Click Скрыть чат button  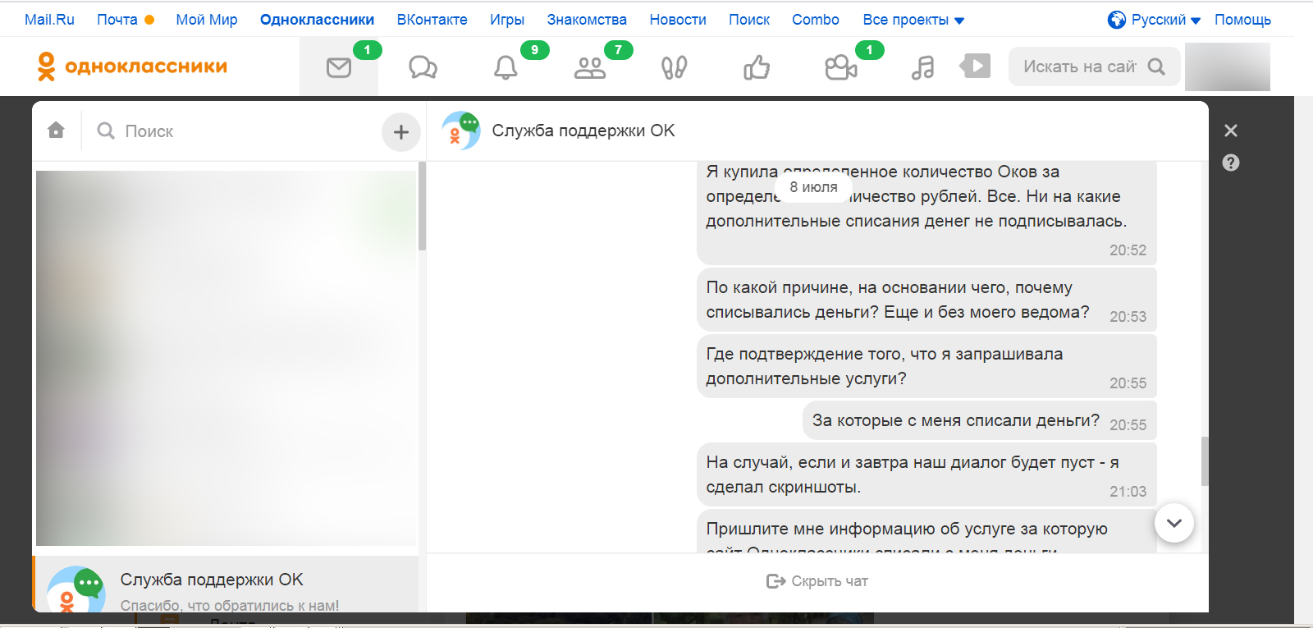pos(817,581)
